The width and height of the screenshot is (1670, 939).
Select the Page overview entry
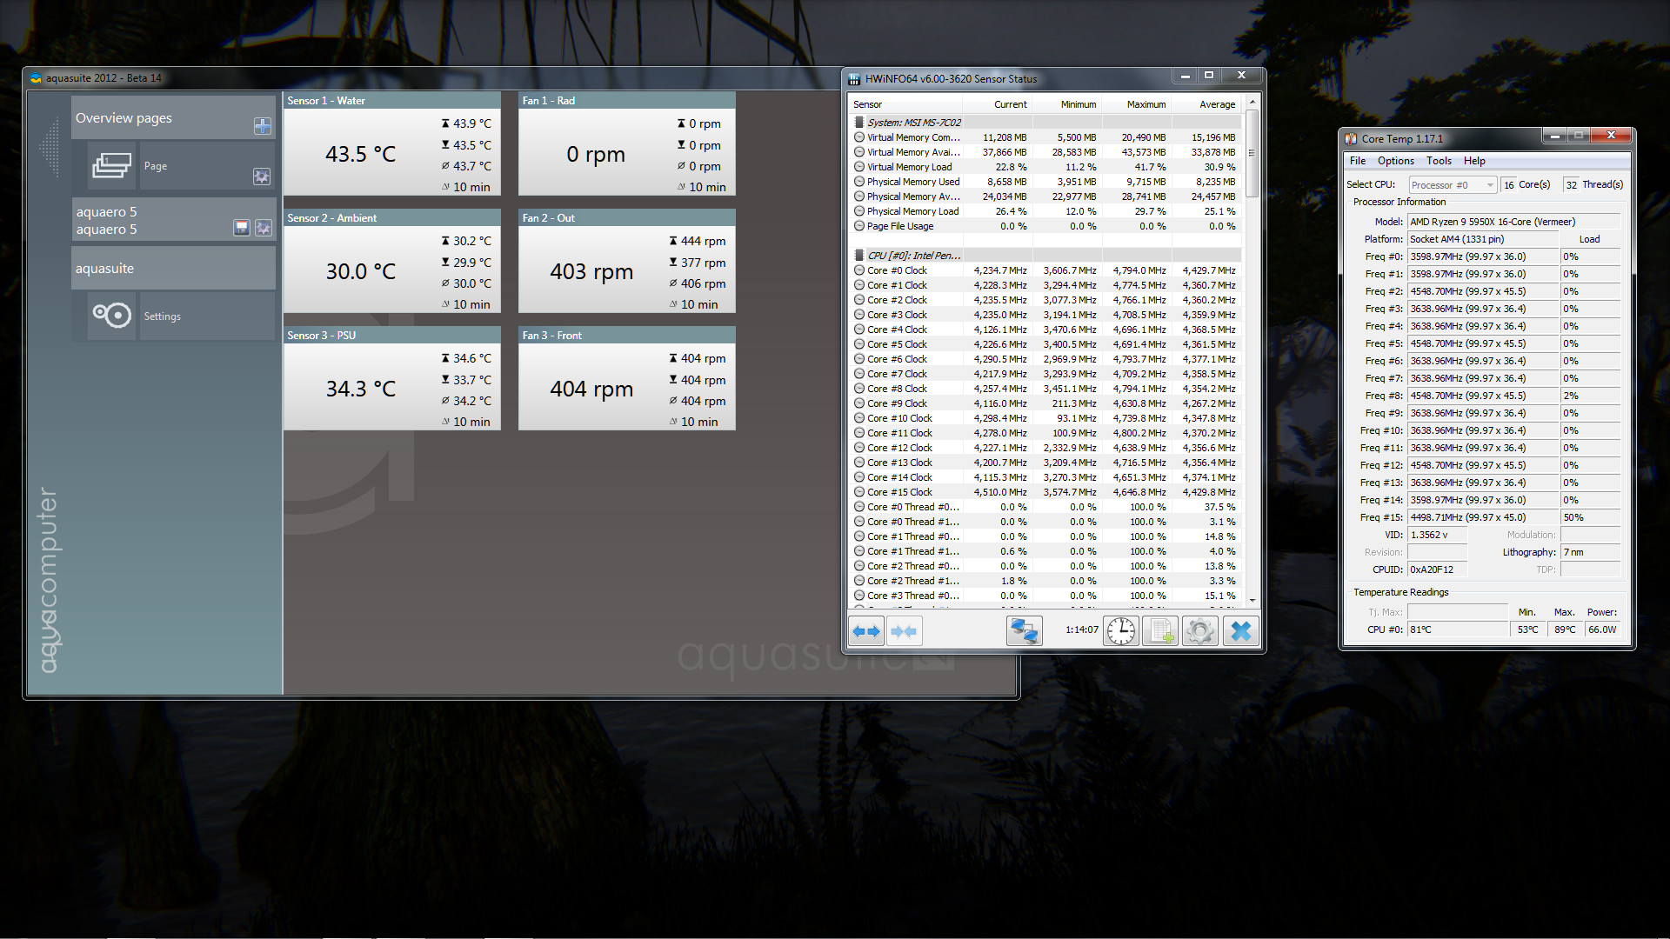157,166
